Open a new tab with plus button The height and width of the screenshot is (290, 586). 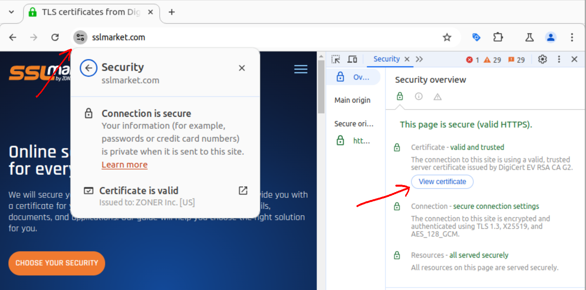[171, 12]
